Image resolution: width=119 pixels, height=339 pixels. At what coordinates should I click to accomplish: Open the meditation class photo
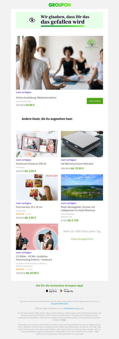tap(59, 63)
